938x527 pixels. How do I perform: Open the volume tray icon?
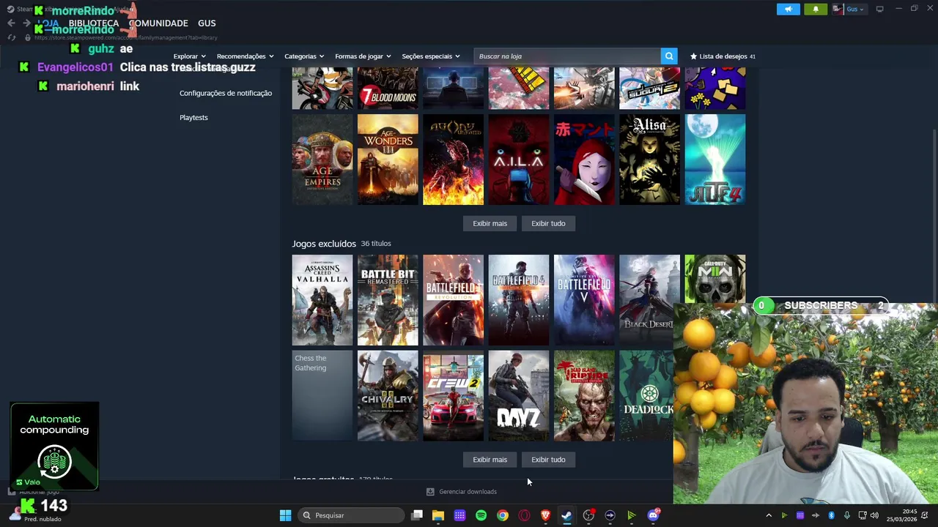(x=874, y=515)
